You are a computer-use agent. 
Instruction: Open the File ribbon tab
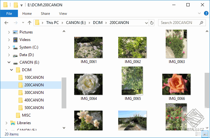(9, 14)
